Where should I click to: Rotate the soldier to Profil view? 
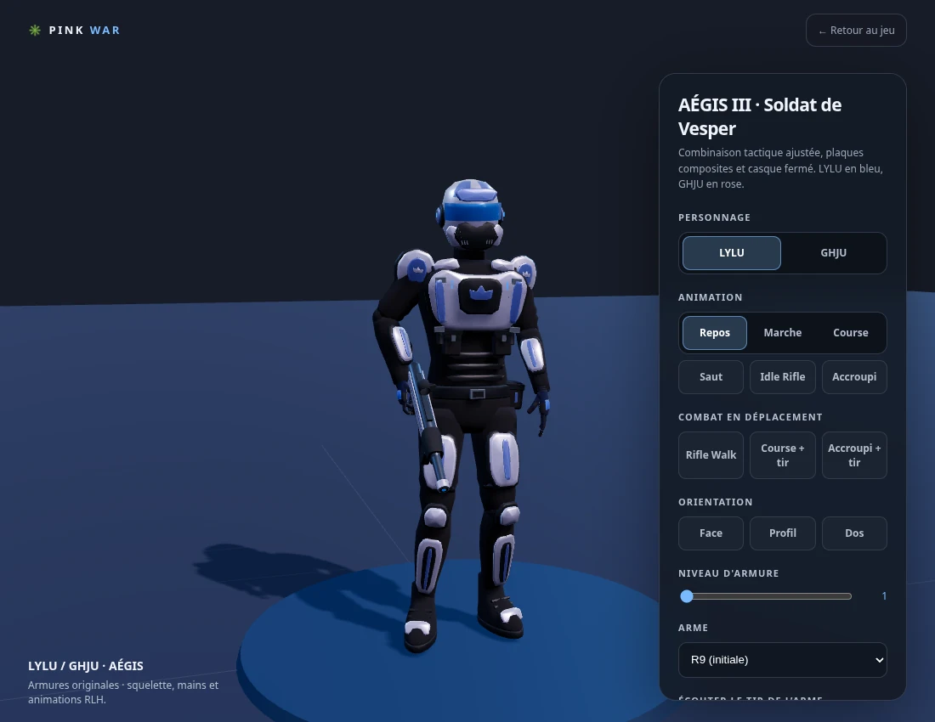(782, 533)
